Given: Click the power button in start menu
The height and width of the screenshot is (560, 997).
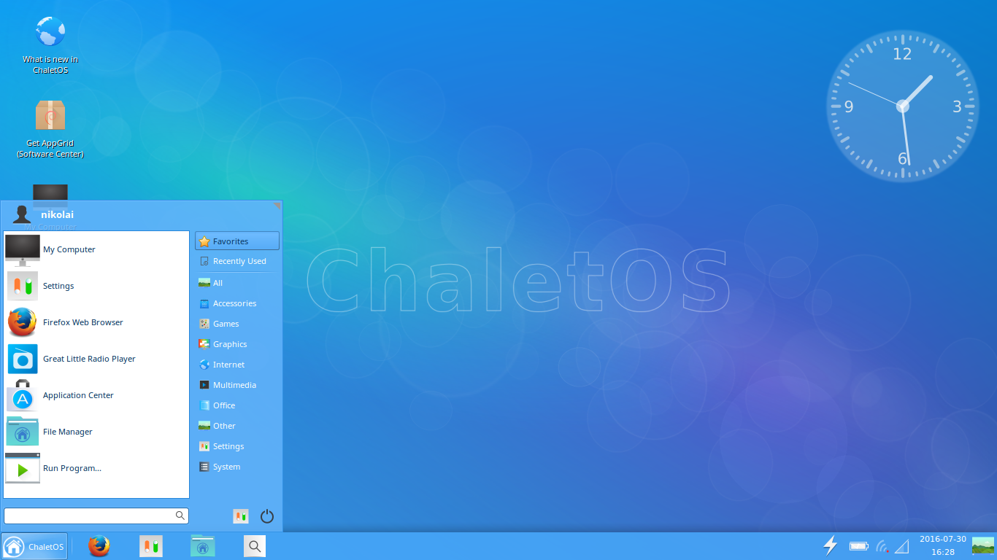Looking at the screenshot, I should [267, 516].
